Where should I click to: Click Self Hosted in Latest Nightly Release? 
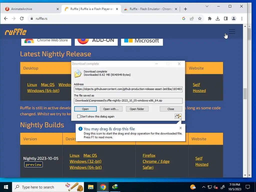(x=199, y=88)
